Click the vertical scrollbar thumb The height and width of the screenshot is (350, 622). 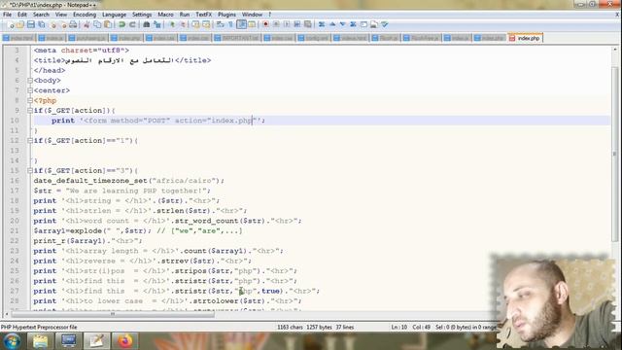(x=615, y=153)
